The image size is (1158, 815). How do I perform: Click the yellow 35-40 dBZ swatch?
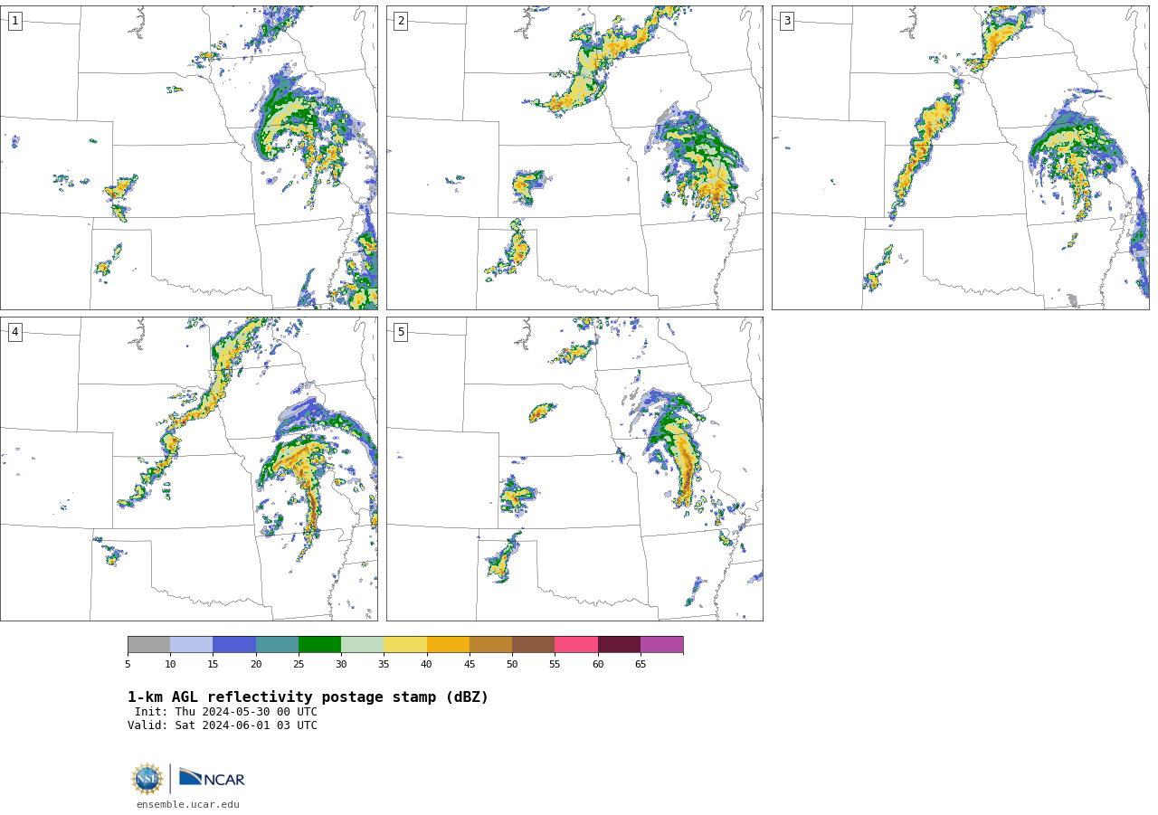click(x=405, y=645)
